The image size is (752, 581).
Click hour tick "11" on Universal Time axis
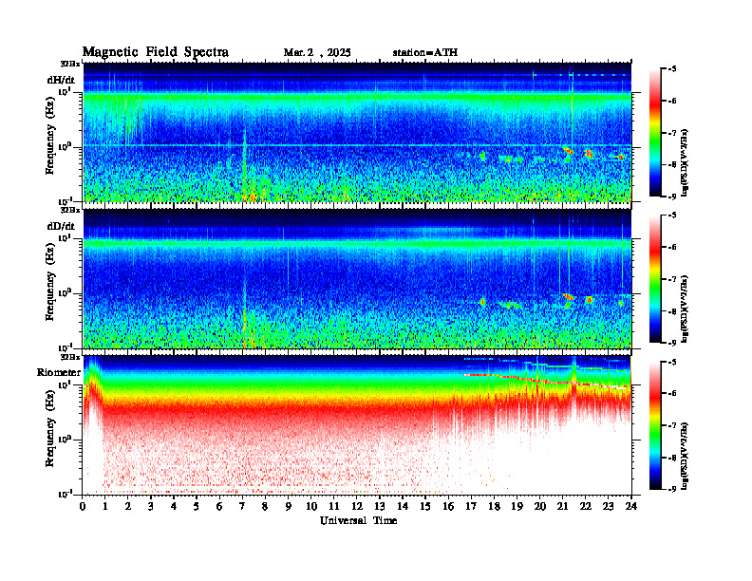(334, 506)
